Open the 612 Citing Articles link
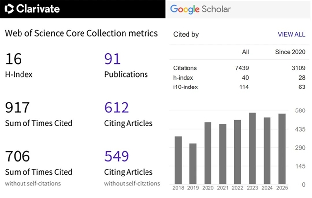The height and width of the screenshot is (198, 312). tap(117, 108)
